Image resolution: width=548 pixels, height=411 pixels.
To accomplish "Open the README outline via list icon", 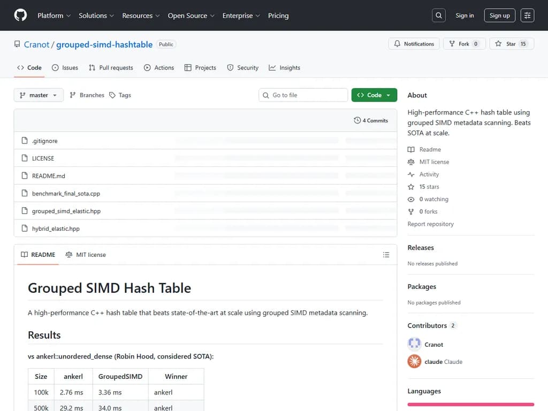I will tap(386, 255).
